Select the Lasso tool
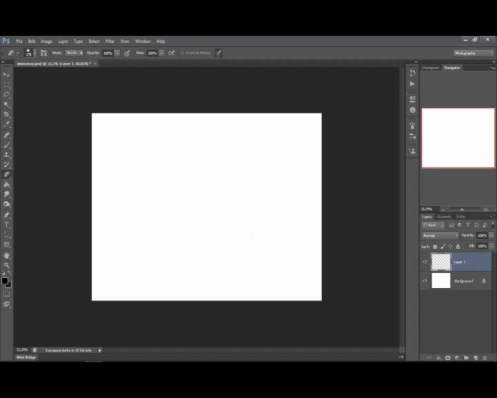The image size is (497, 398). [6, 95]
